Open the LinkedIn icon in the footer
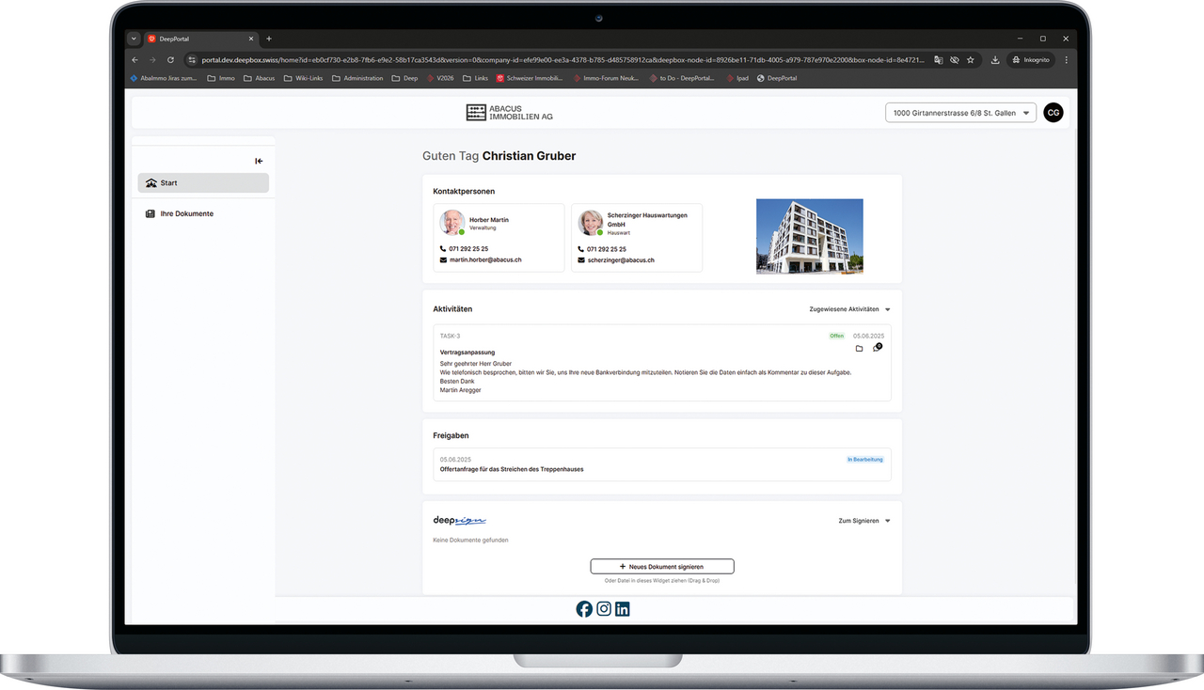 pyautogui.click(x=623, y=609)
